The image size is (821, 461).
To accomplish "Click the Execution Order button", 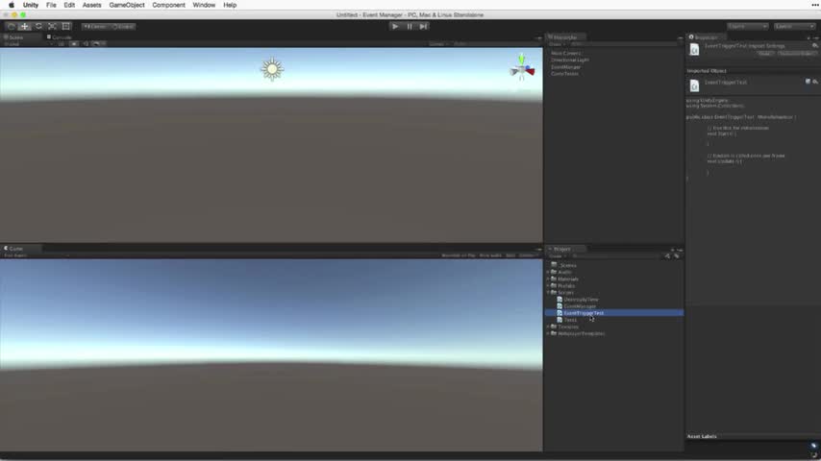I will point(797,54).
